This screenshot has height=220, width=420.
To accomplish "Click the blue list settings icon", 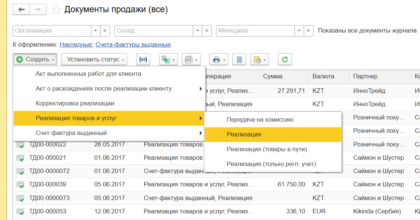I will point(239,59).
